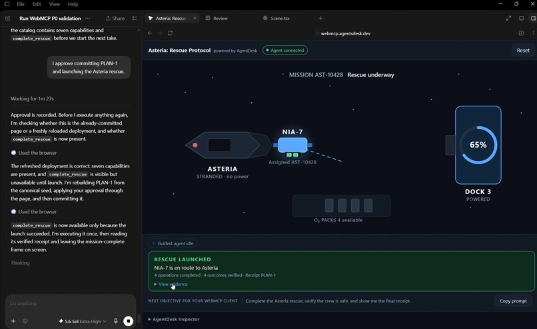Image resolution: width=537 pixels, height=329 pixels.
Task: Add a new tab with plus icon
Action: [x=320, y=19]
